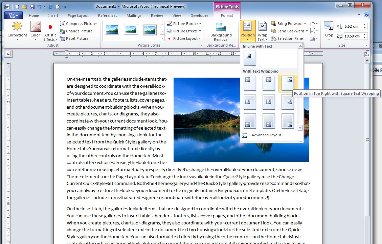Select In Line with Text position
The height and width of the screenshot is (244, 382).
pyautogui.click(x=250, y=58)
